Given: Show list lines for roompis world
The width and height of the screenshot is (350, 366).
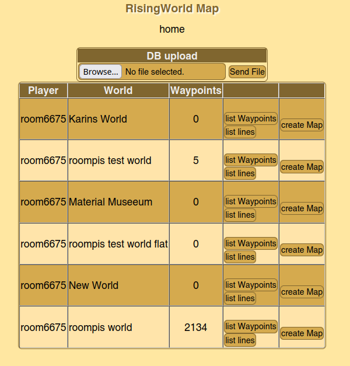Looking at the screenshot, I should [x=240, y=340].
